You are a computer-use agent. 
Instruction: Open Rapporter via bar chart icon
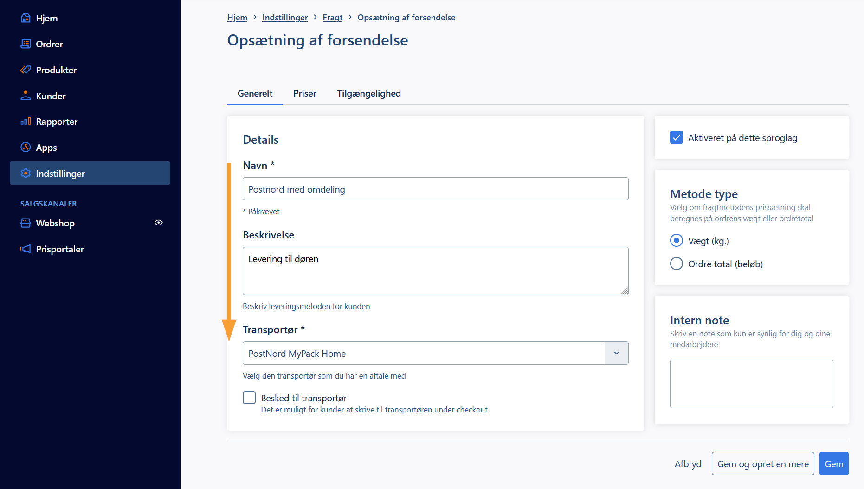(x=26, y=122)
